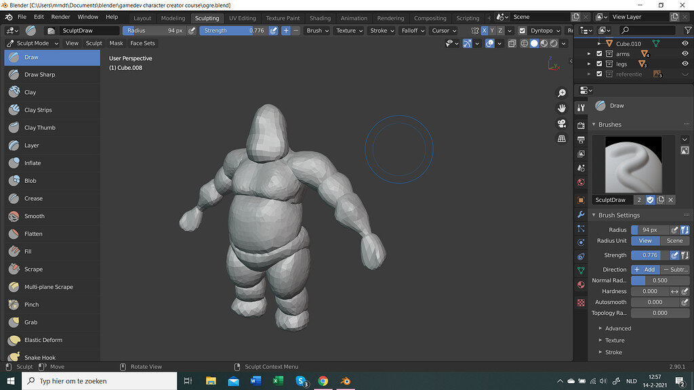694x390 pixels.
Task: Switch to the UV Editing workspace tab
Action: click(x=242, y=18)
